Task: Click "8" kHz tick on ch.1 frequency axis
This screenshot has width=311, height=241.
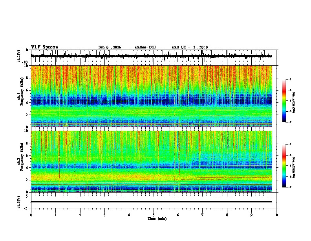Action: pos(27,78)
